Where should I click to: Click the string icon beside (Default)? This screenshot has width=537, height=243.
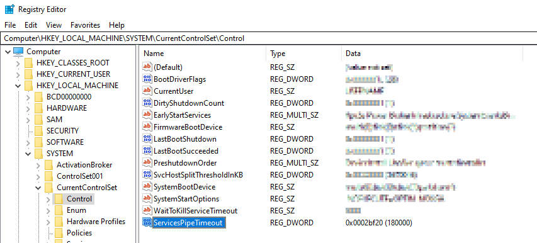tap(147, 67)
